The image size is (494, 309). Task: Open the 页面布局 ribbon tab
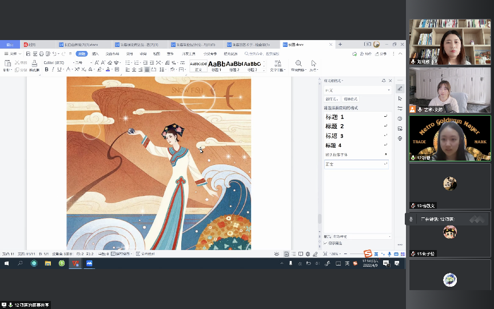click(x=112, y=54)
